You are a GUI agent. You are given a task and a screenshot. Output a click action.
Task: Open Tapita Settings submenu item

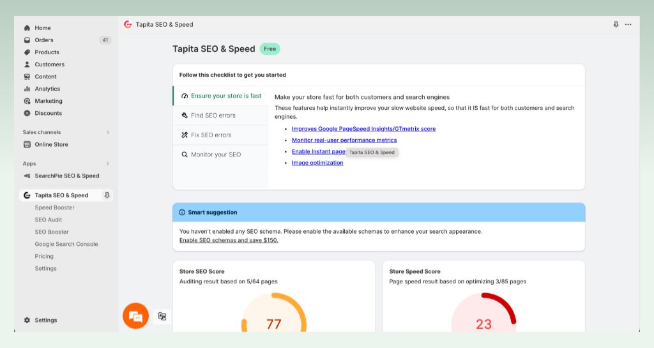pos(45,268)
